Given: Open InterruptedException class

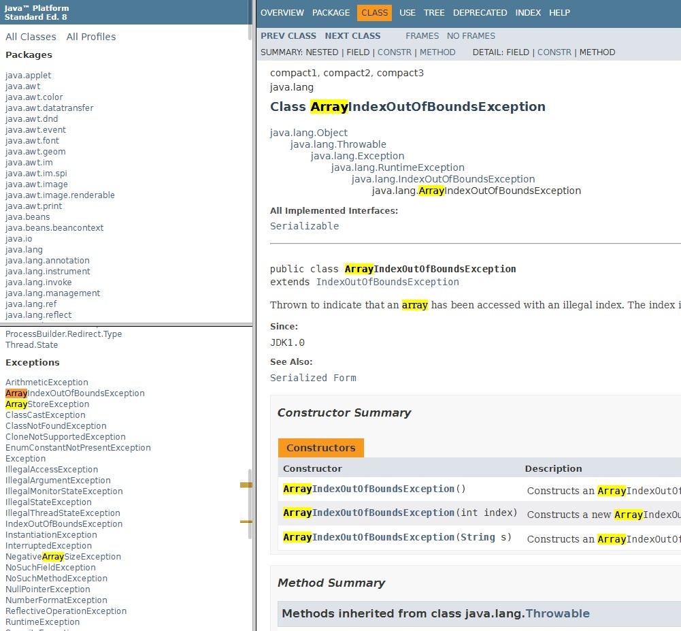Looking at the screenshot, I should tap(48, 545).
